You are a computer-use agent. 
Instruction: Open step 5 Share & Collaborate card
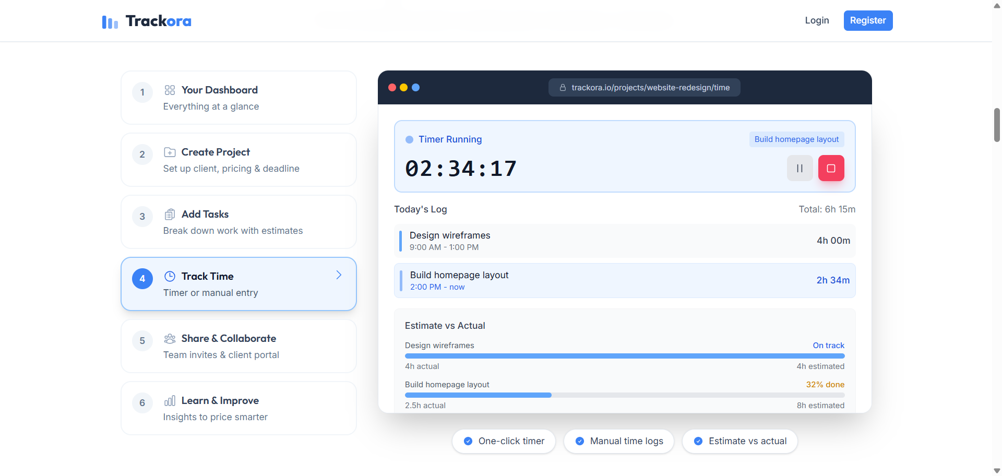[238, 346]
